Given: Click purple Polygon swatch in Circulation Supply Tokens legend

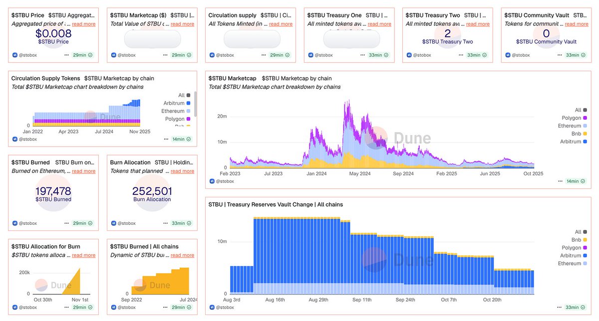Looking at the screenshot, I should pyautogui.click(x=189, y=119).
